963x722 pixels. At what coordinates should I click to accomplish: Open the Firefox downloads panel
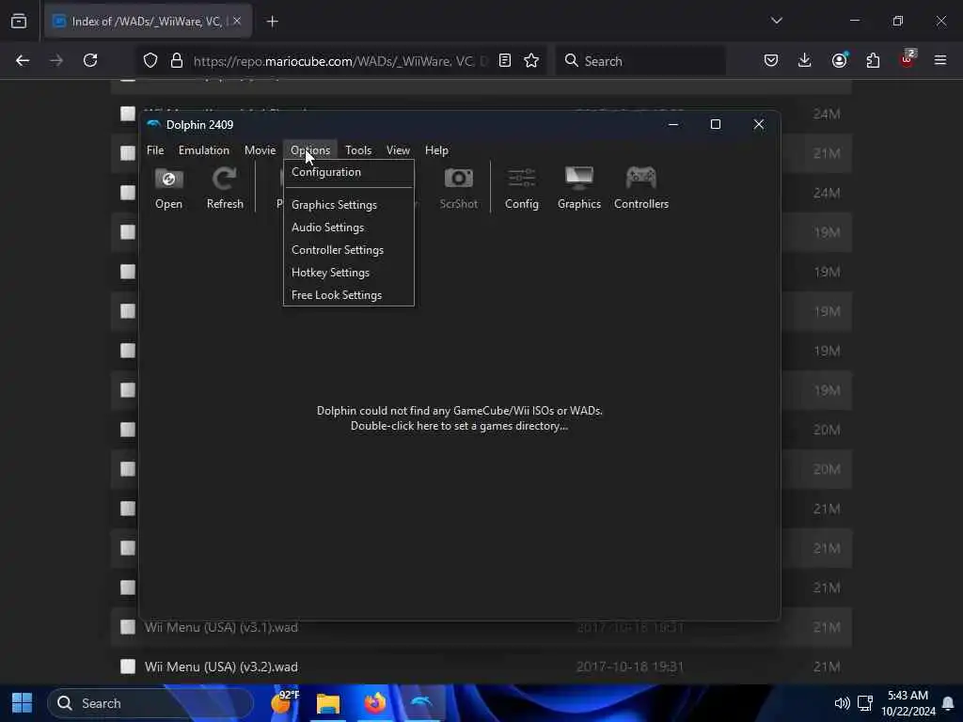tap(805, 60)
